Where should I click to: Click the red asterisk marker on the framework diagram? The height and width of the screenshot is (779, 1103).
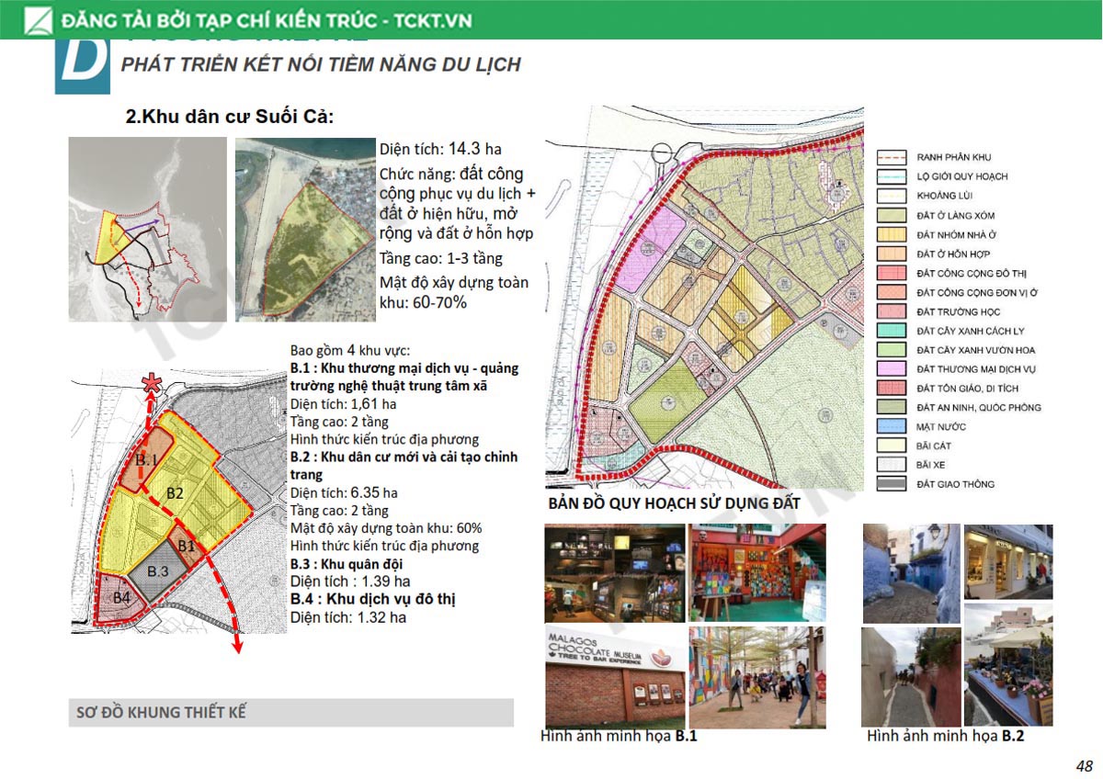150,386
